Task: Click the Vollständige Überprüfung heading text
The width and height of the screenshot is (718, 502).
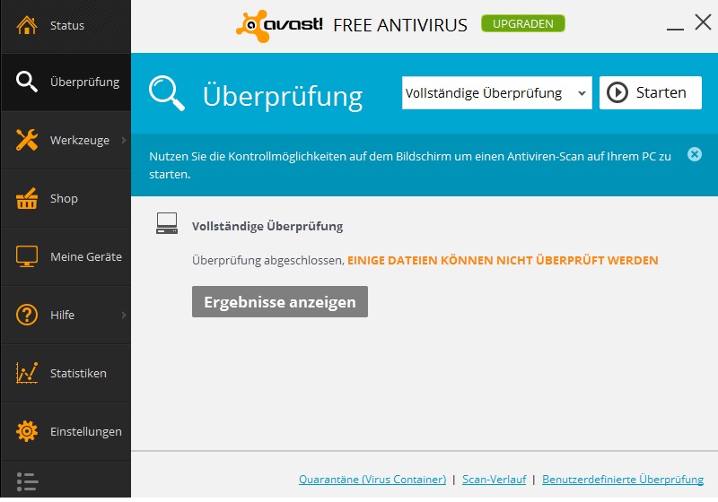Action: coord(267,226)
